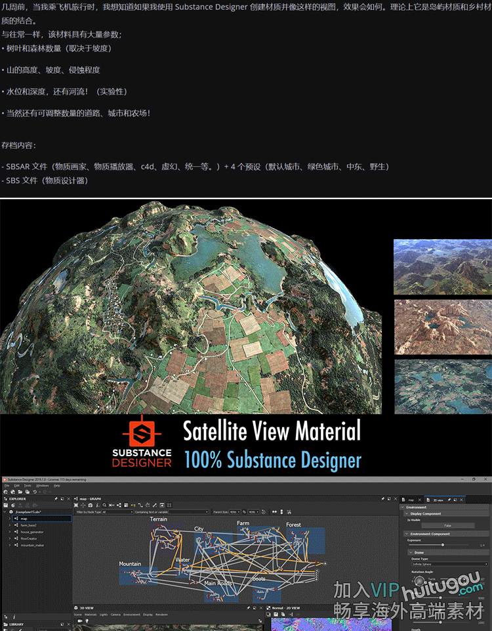
Task: Open the Parent Size 4096 dropdown
Action: [x=235, y=512]
